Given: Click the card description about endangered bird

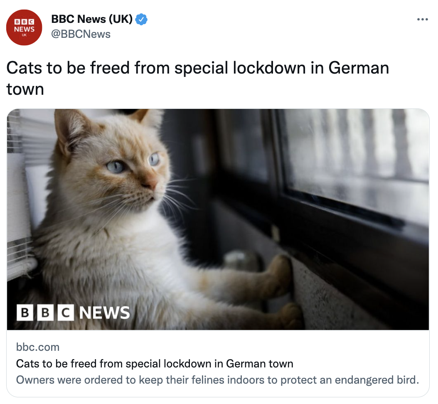Looking at the screenshot, I should (x=218, y=380).
